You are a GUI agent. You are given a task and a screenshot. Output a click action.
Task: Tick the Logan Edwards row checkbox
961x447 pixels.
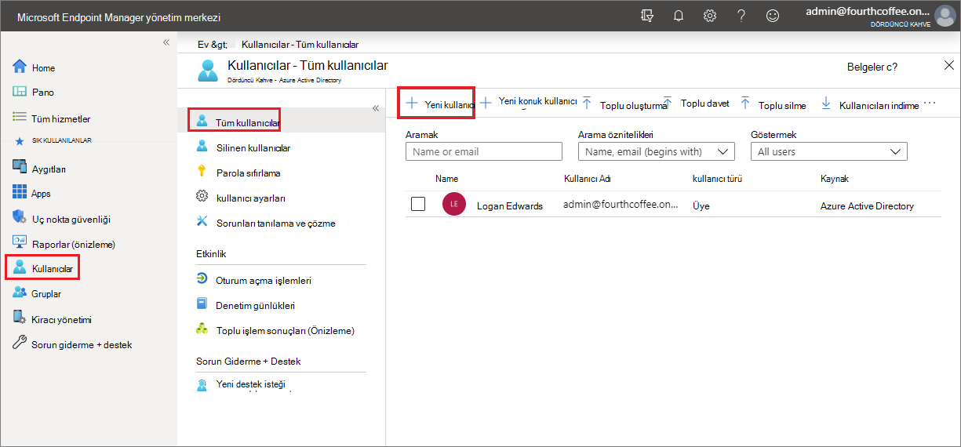418,204
